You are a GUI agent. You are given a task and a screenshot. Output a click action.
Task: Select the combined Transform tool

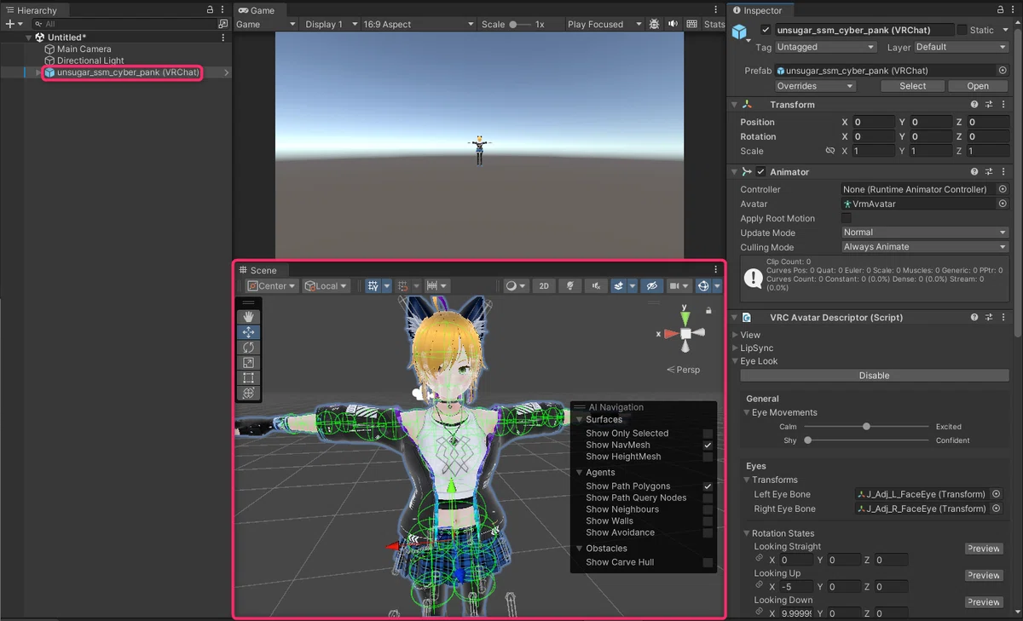point(248,394)
